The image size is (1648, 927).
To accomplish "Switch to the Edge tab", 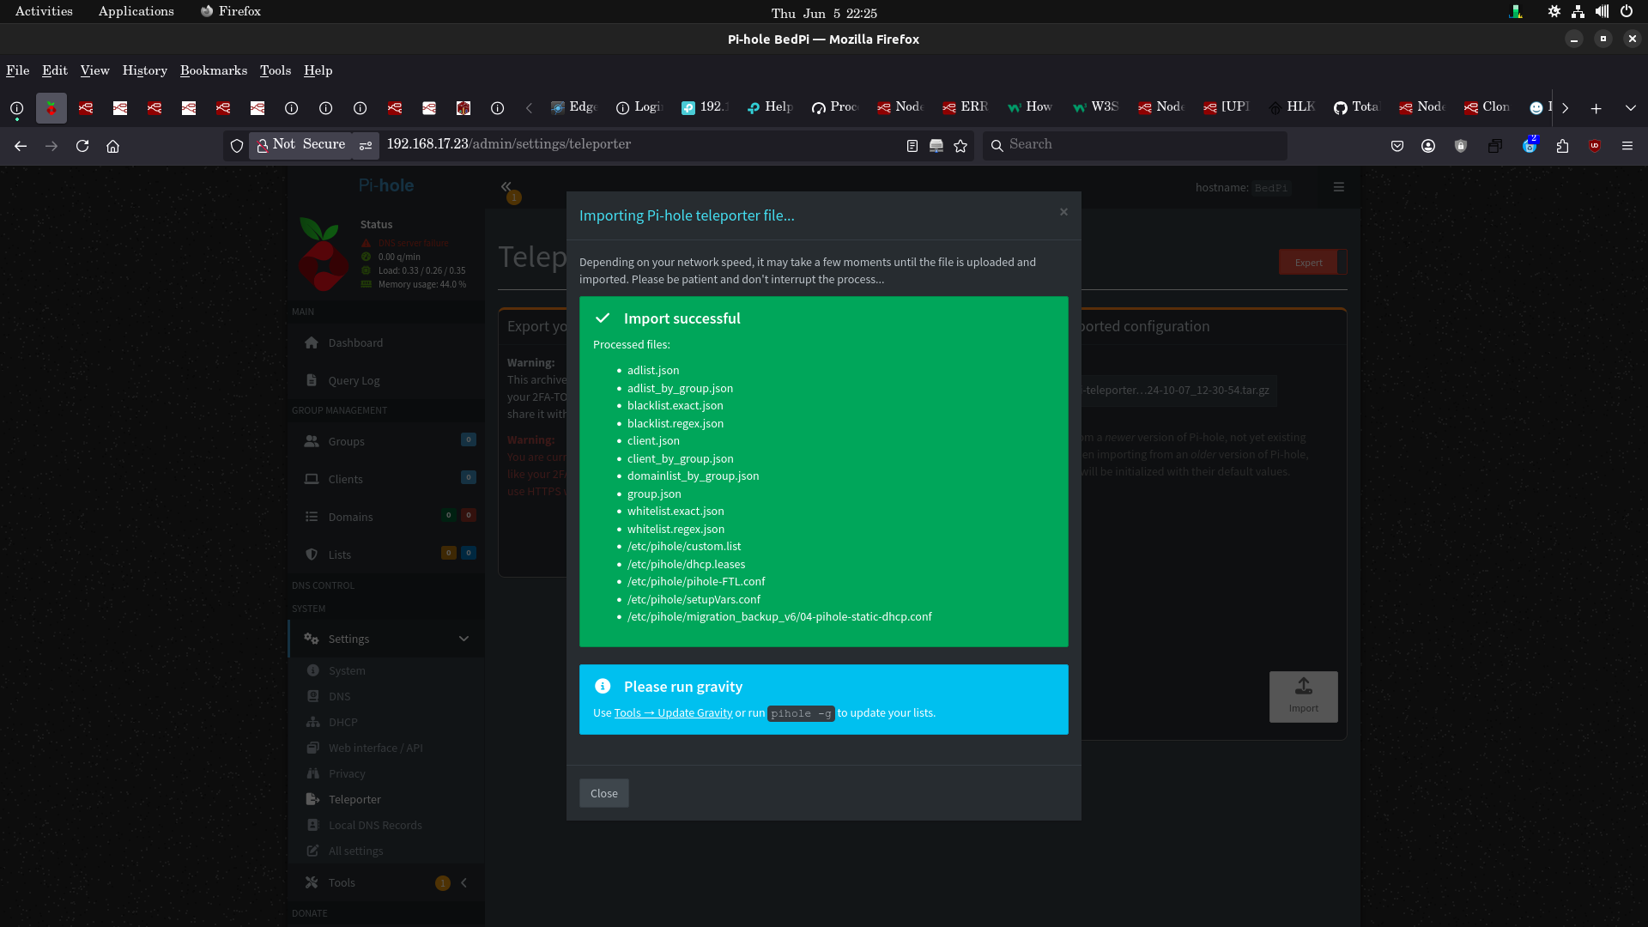I will coord(574,107).
